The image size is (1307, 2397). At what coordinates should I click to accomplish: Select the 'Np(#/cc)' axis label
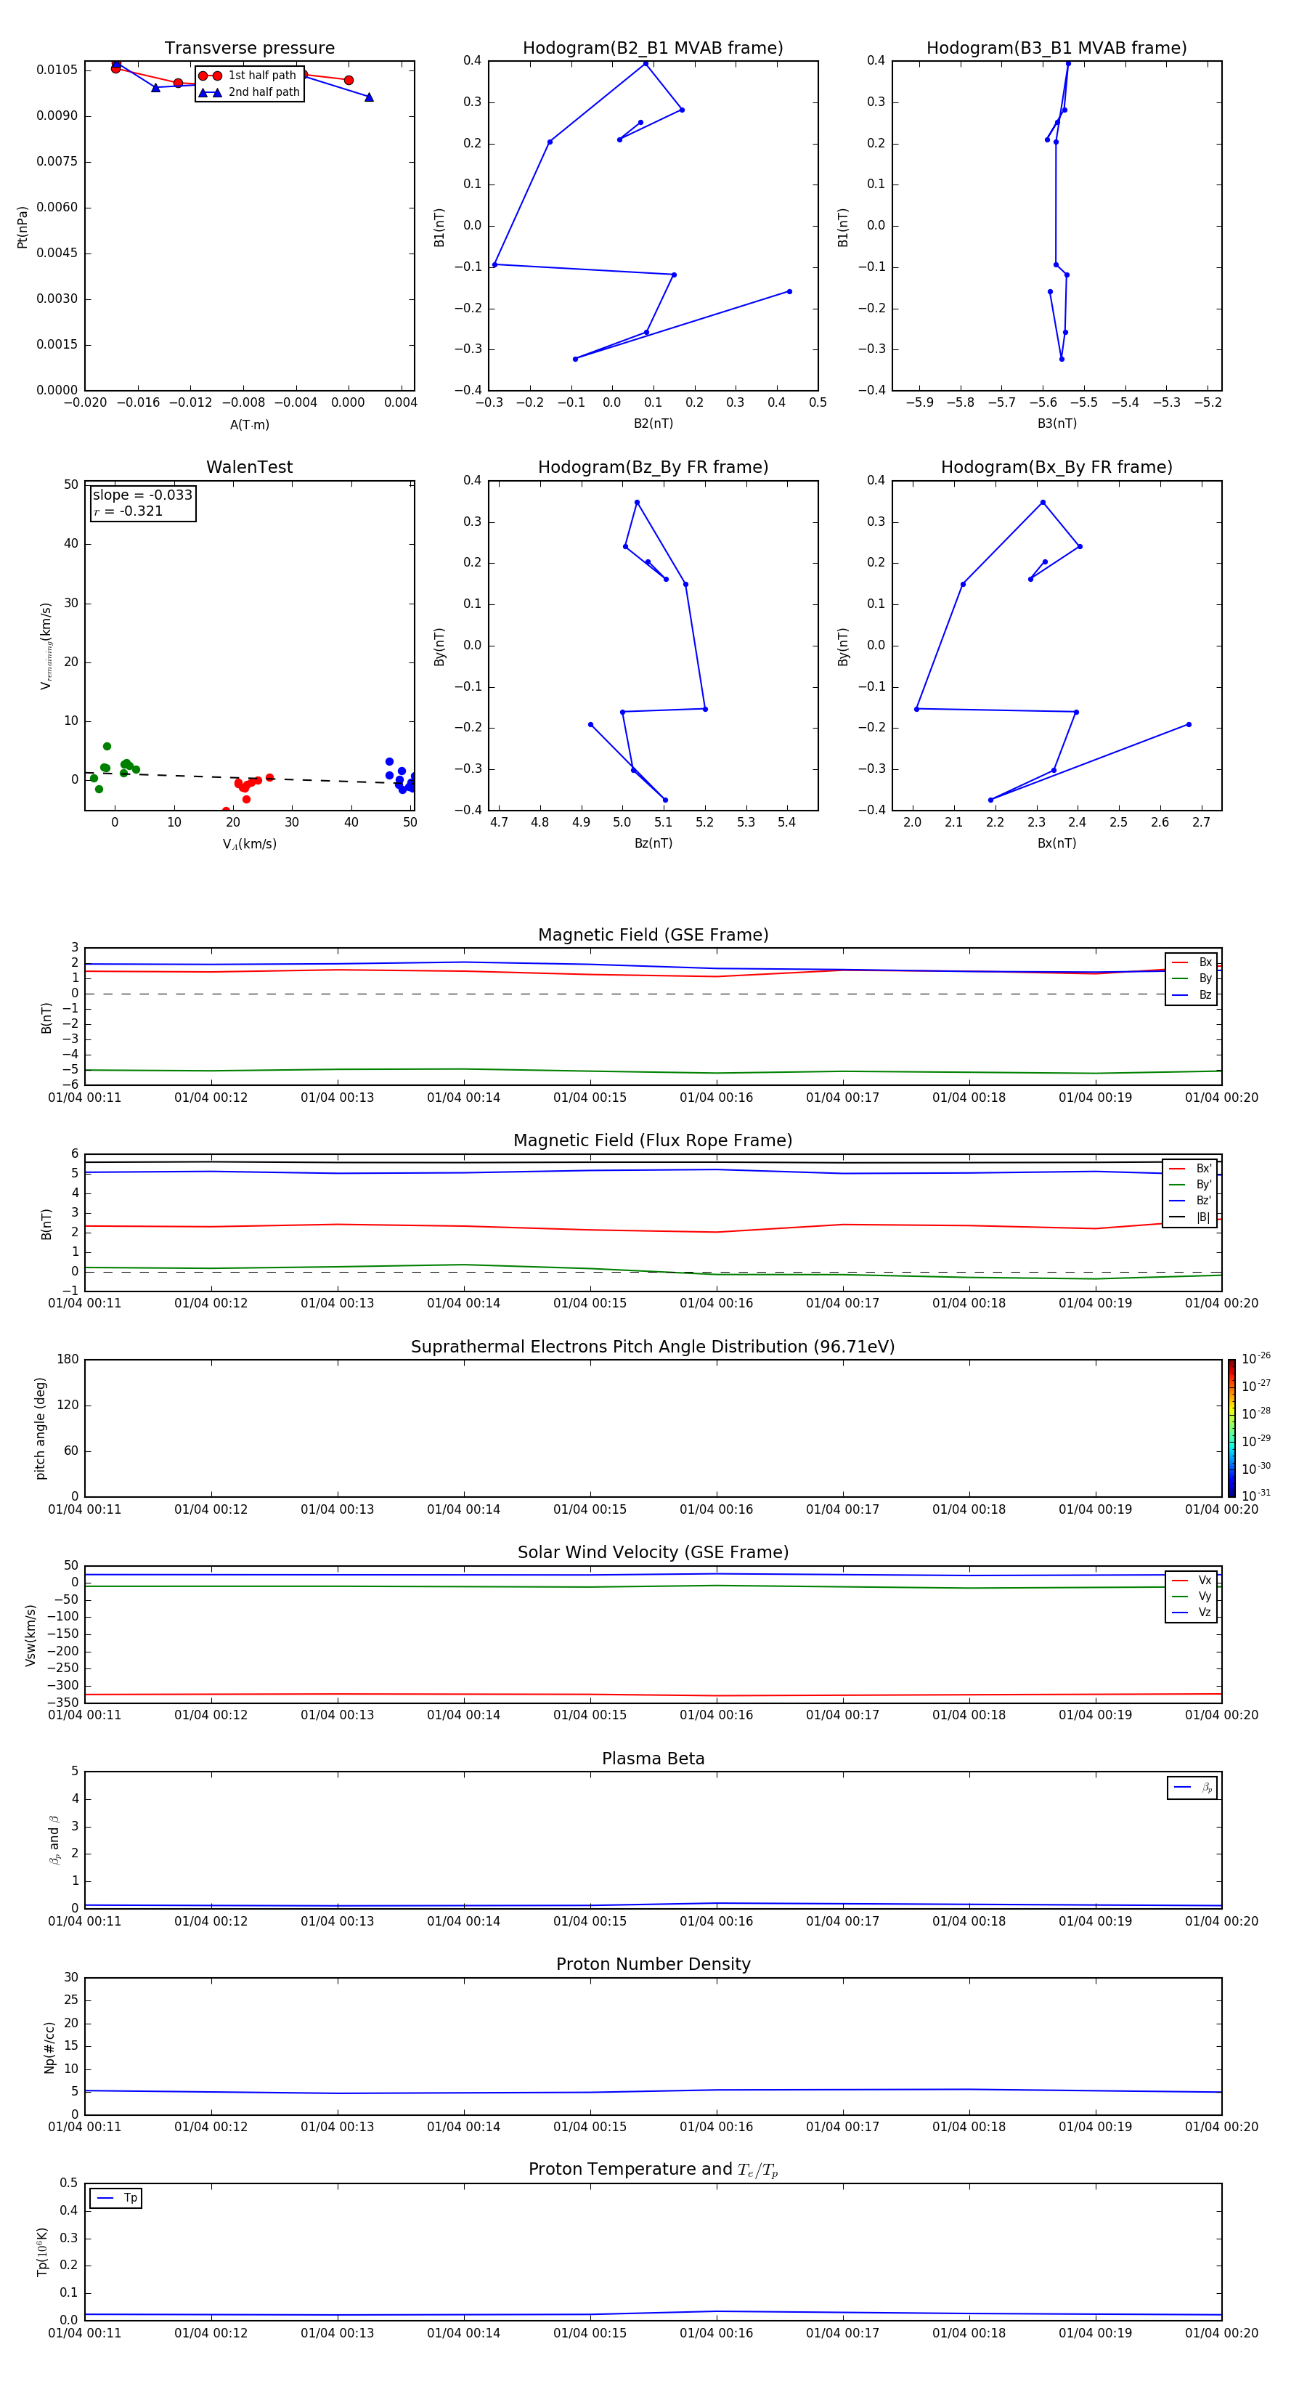[49, 2047]
